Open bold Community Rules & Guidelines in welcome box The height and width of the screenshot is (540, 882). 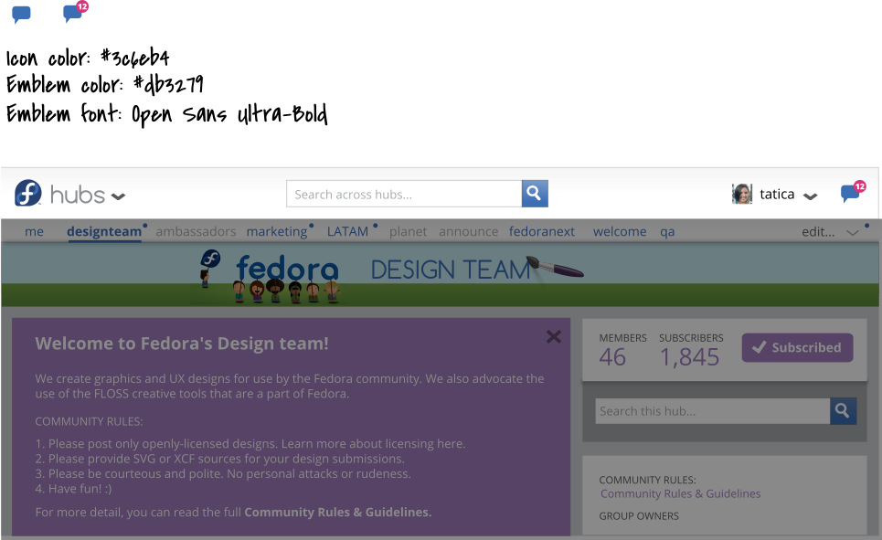coord(337,512)
